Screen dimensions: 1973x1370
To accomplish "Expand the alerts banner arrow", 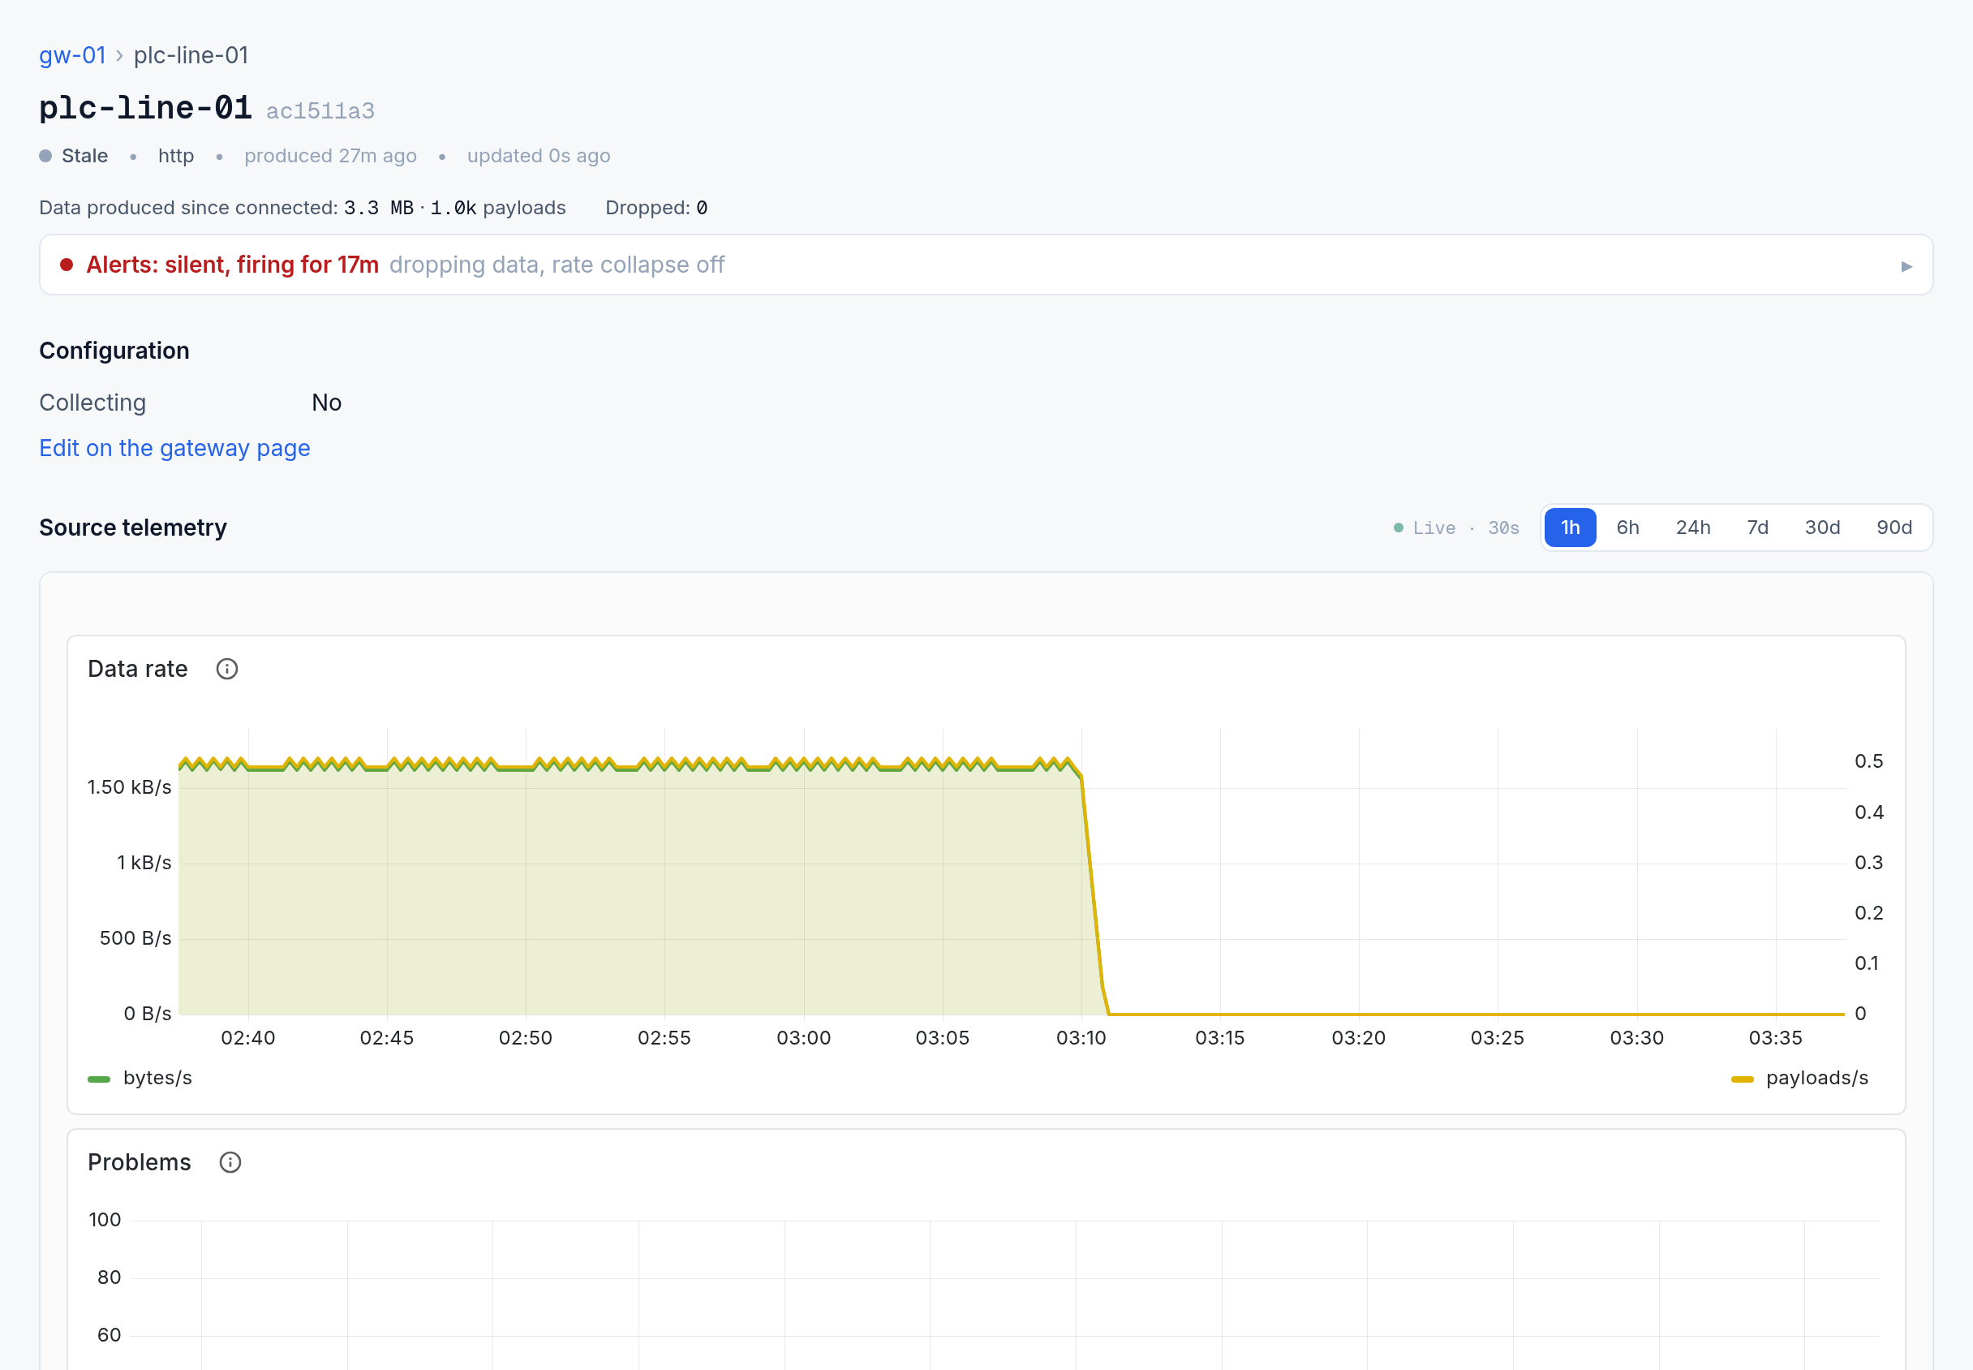I will click(x=1906, y=266).
